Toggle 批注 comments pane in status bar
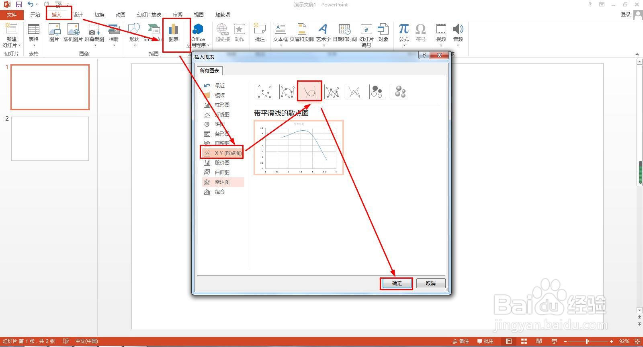Screen dimensions: 643x347 (x=485, y=341)
